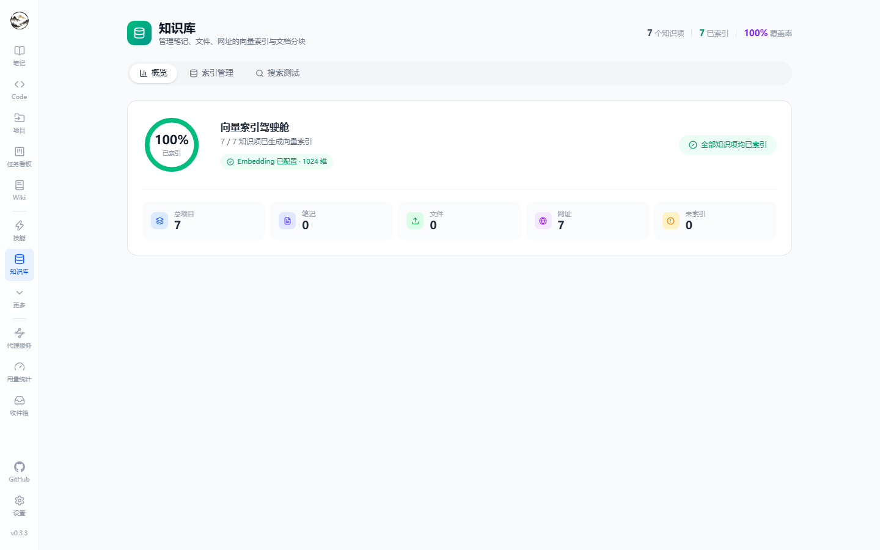Screen dimensions: 880x550
Task: Open the GitHub link in sidebar
Action: [20, 472]
